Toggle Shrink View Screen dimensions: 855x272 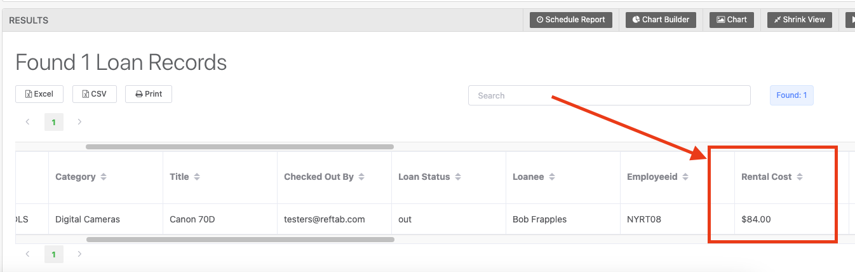(x=800, y=20)
